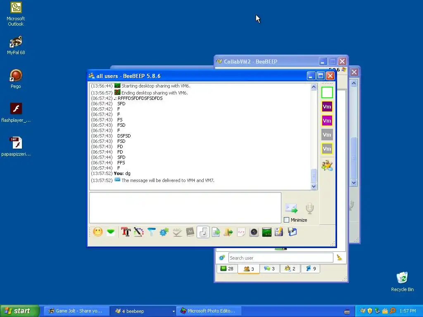Click 'The message will be delivered' notice
Viewport: 423px width, 317px height.
(x=168, y=181)
